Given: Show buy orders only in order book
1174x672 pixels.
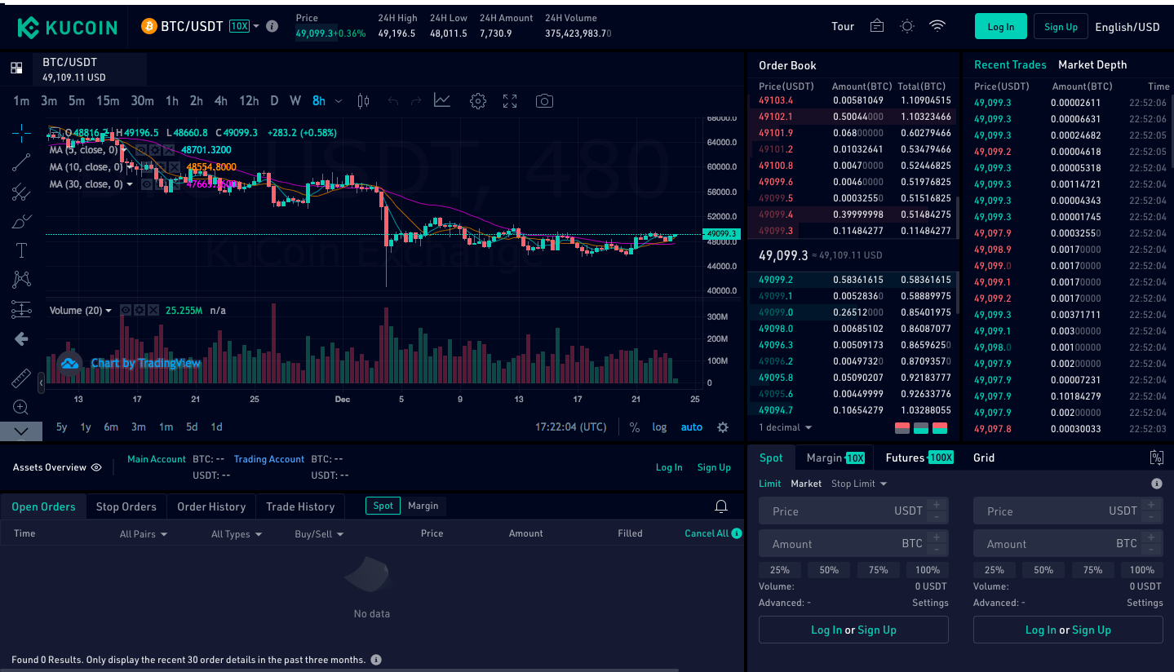Looking at the screenshot, I should point(921,428).
